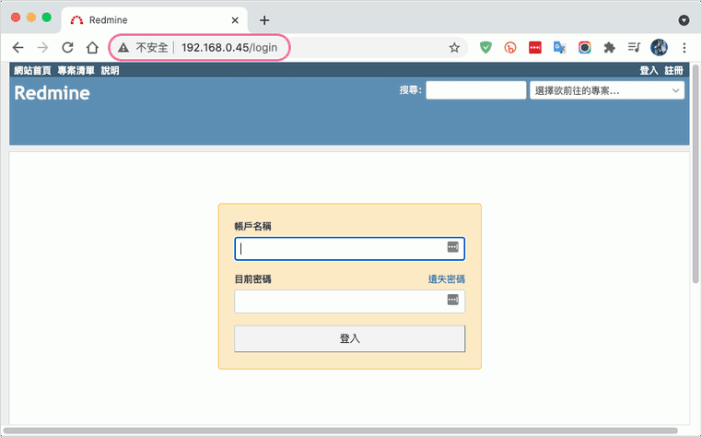This screenshot has width=702, height=437.
Task: Click the 不安全 security label
Action: [152, 48]
